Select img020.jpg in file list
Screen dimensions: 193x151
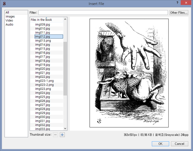point(43,69)
